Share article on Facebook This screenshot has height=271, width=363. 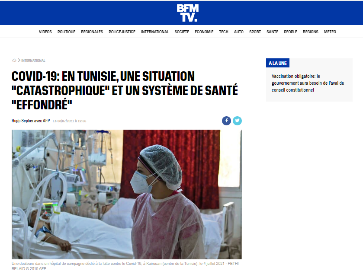coord(226,121)
